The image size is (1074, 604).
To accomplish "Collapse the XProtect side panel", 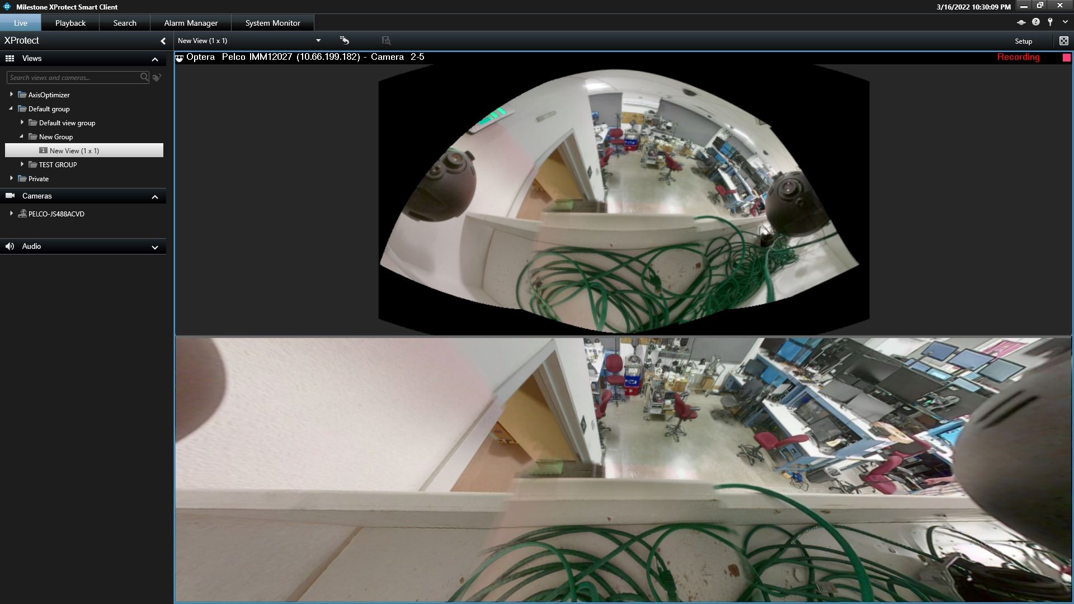I will (x=163, y=41).
